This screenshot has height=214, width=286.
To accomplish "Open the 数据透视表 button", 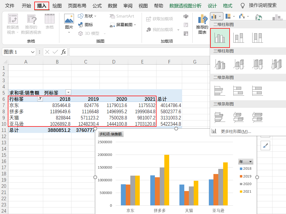I will point(13,24).
